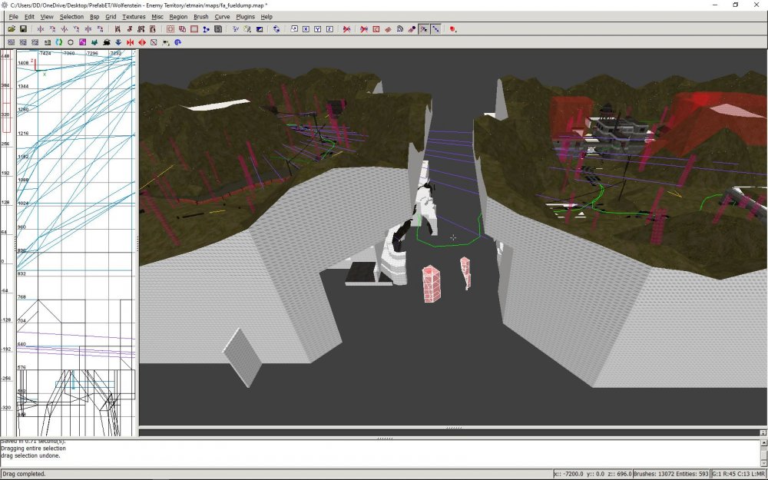Viewport: 768px width, 480px height.
Task: Click the Hollow brush icon
Action: point(194,29)
